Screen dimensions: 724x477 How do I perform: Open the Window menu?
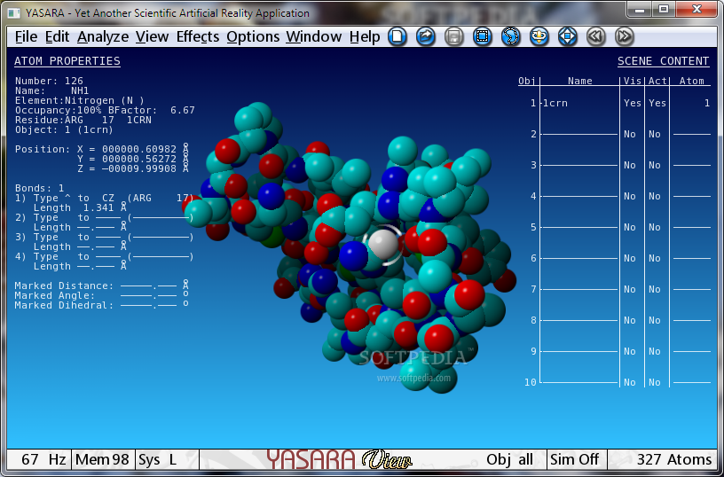[x=313, y=37]
